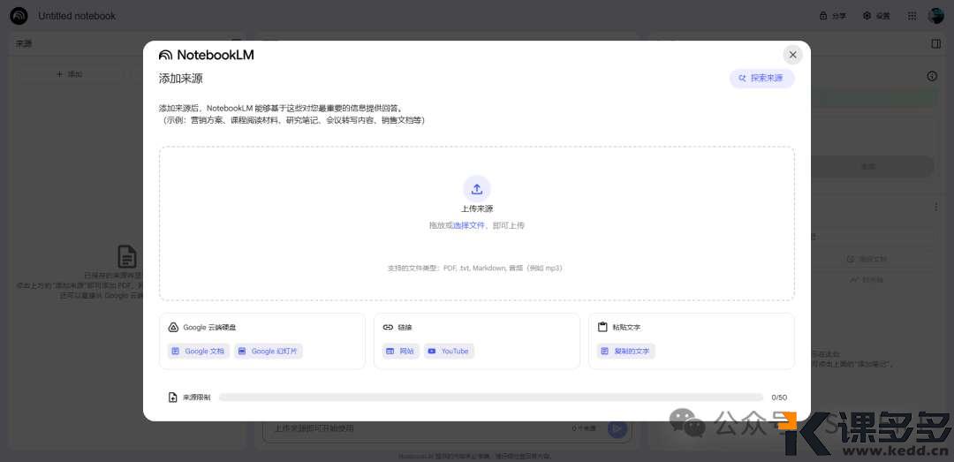The image size is (954, 462).
Task: Click the 来源限制 source limit icon
Action: [x=173, y=398]
